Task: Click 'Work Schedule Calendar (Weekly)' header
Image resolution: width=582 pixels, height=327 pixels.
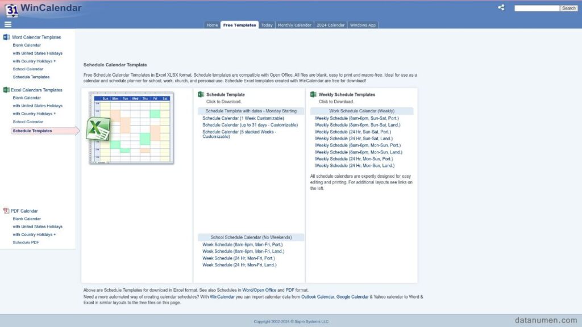Action: (x=361, y=111)
